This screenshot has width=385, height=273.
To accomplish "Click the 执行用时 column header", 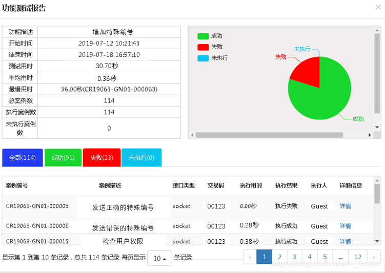I will [251, 185].
